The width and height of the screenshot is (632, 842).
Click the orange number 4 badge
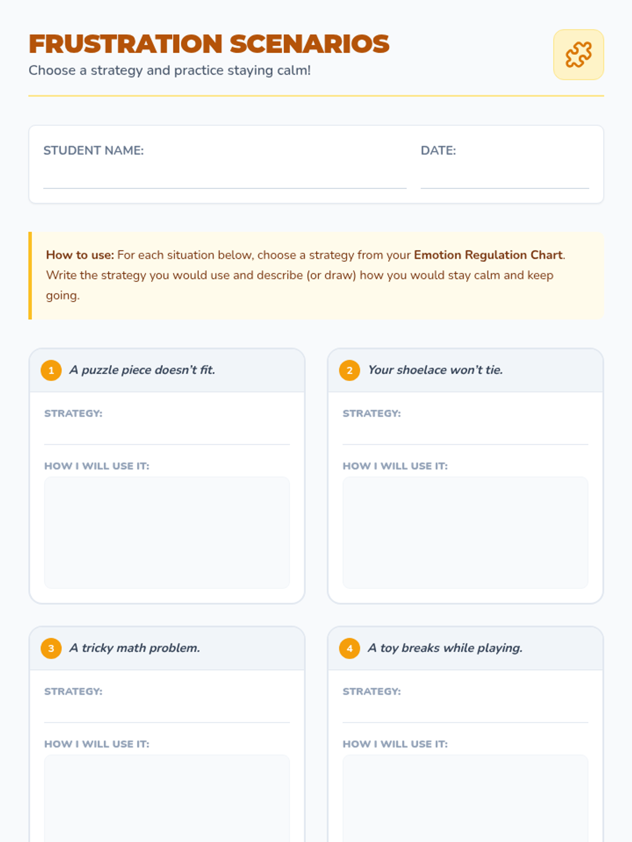coord(350,648)
